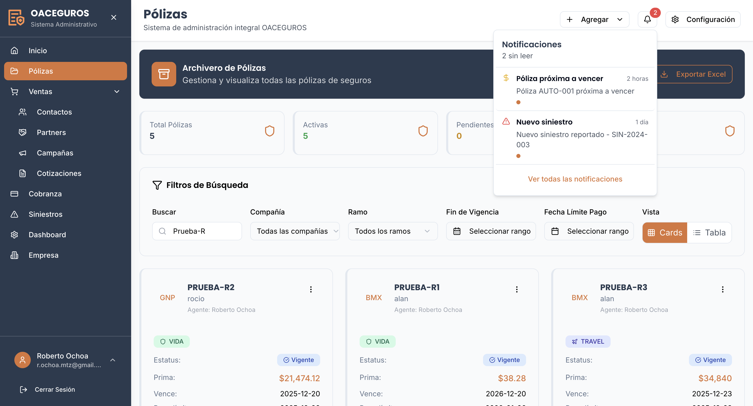Open the PRUEBA-R2 card options menu
The image size is (753, 406).
click(x=311, y=289)
